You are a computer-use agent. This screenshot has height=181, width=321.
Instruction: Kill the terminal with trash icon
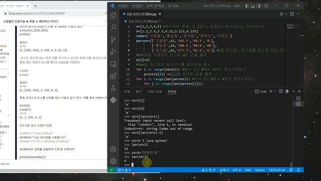click(287, 92)
